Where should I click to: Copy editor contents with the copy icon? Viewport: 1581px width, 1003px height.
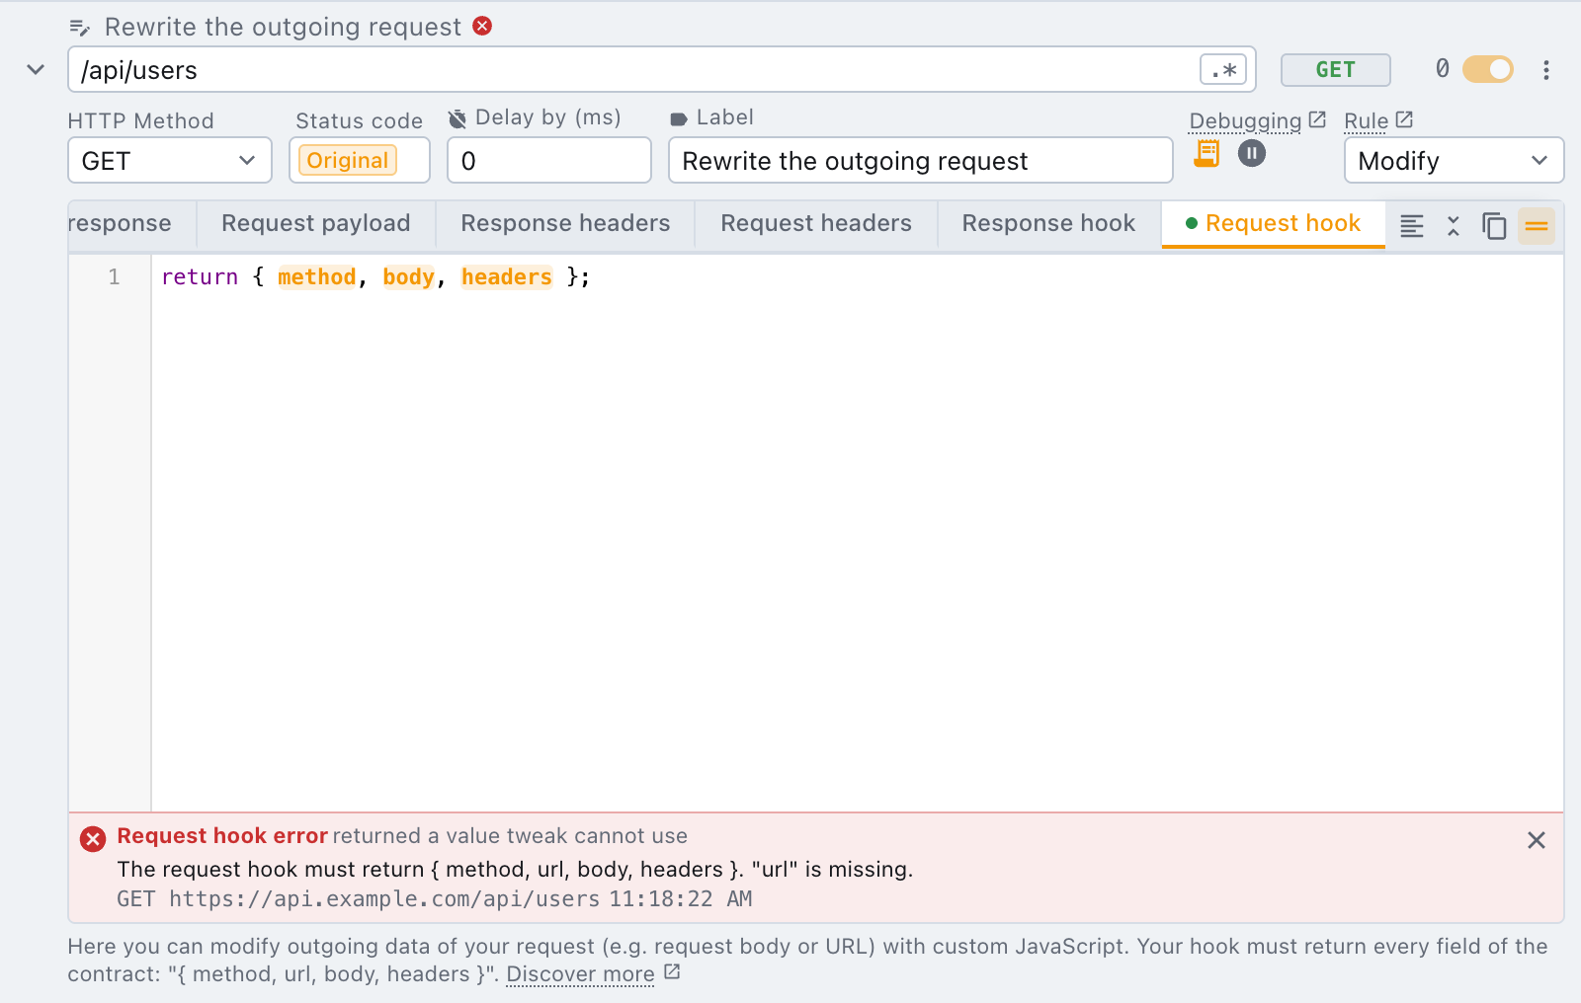(x=1494, y=226)
